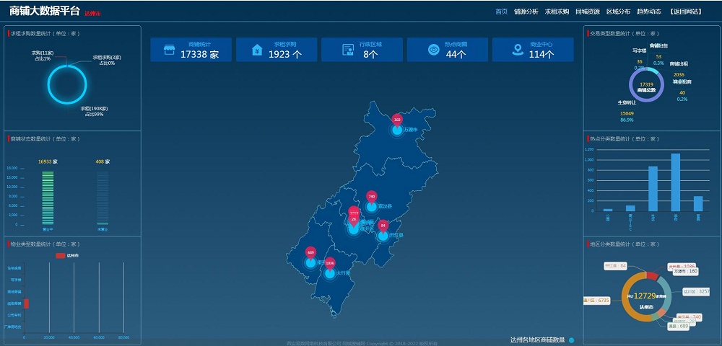Click the green 营业中 striped bar
Image resolution: width=722 pixels, height=346 pixels.
[48, 198]
